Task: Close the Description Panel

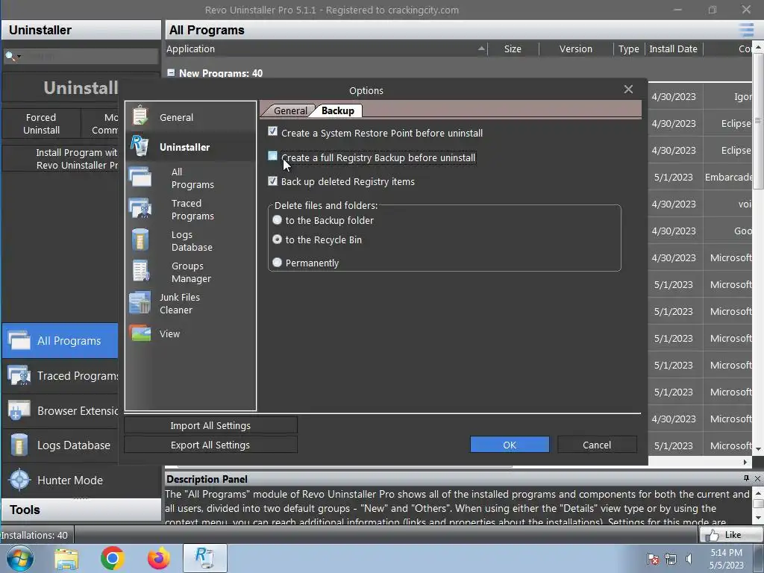Action: [757, 478]
